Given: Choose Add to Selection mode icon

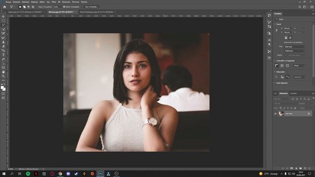Looking at the screenshot, I should [24, 7].
